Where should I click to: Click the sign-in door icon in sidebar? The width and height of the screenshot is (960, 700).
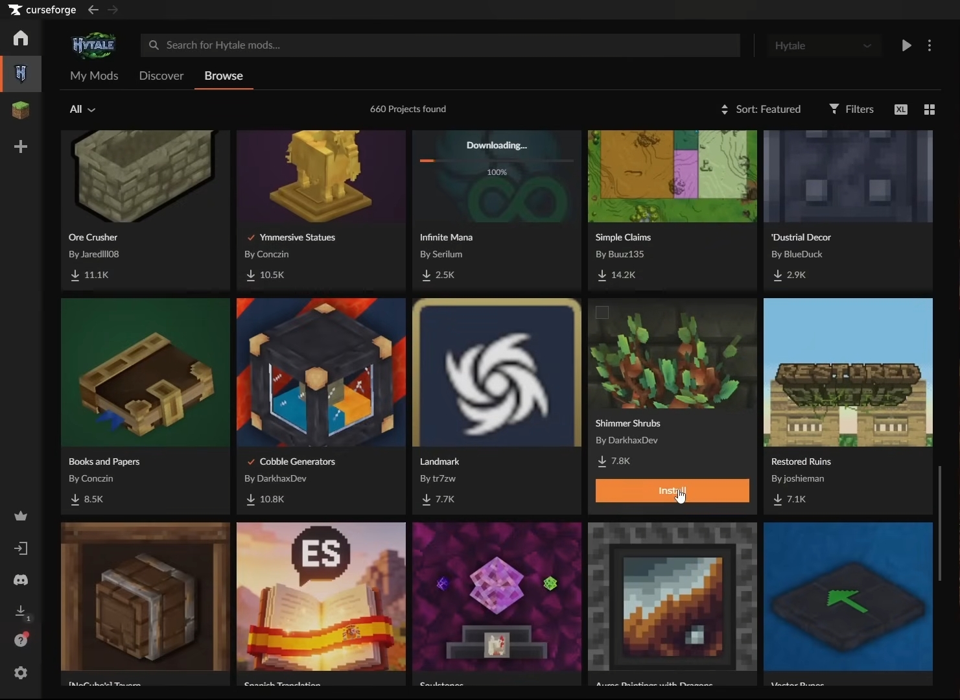(x=21, y=549)
